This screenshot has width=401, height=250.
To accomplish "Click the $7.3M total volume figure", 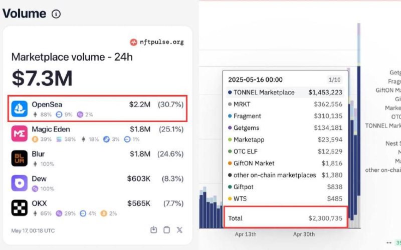I will [x=42, y=78].
